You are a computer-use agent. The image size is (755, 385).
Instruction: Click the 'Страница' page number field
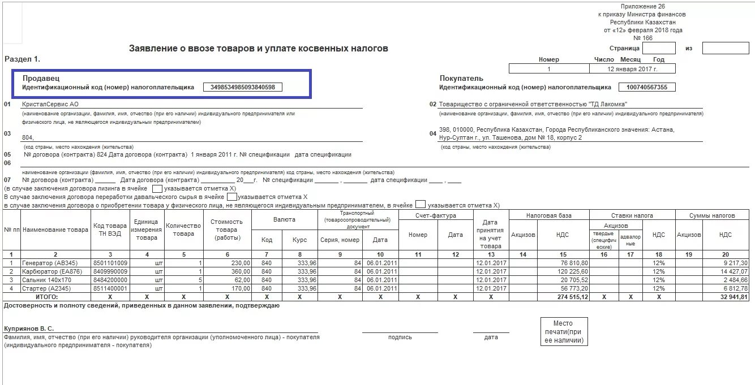[659, 48]
